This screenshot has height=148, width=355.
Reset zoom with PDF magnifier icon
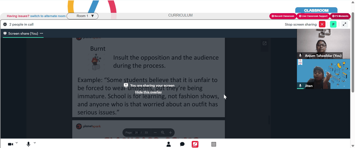(163, 133)
